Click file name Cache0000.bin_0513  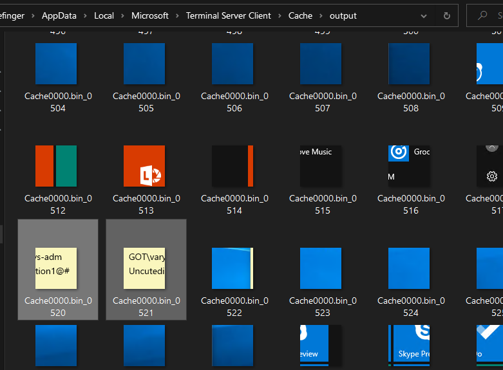(x=146, y=205)
